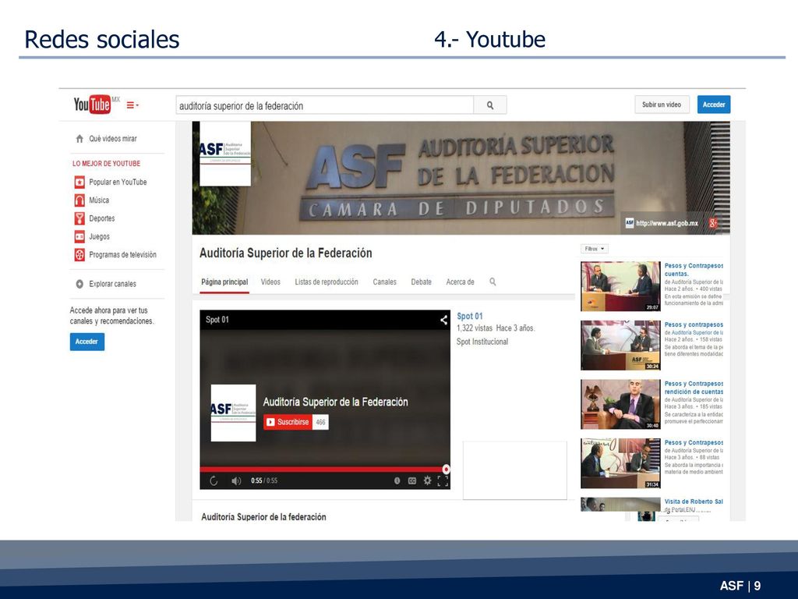Screen dimensions: 798x599
Task: Open the Spot 01 video title link
Action: tap(470, 317)
